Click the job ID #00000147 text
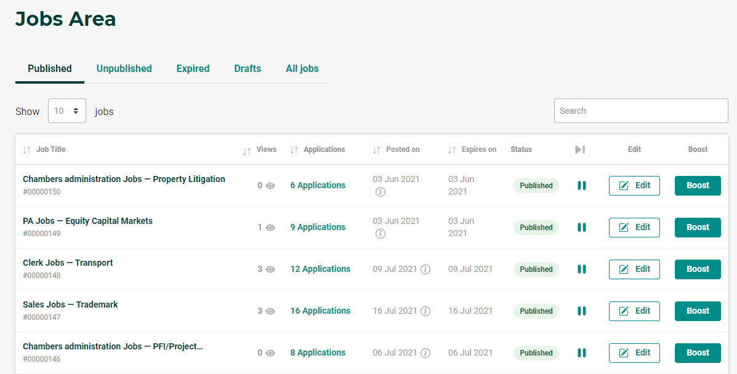The height and width of the screenshot is (374, 737). tap(42, 317)
